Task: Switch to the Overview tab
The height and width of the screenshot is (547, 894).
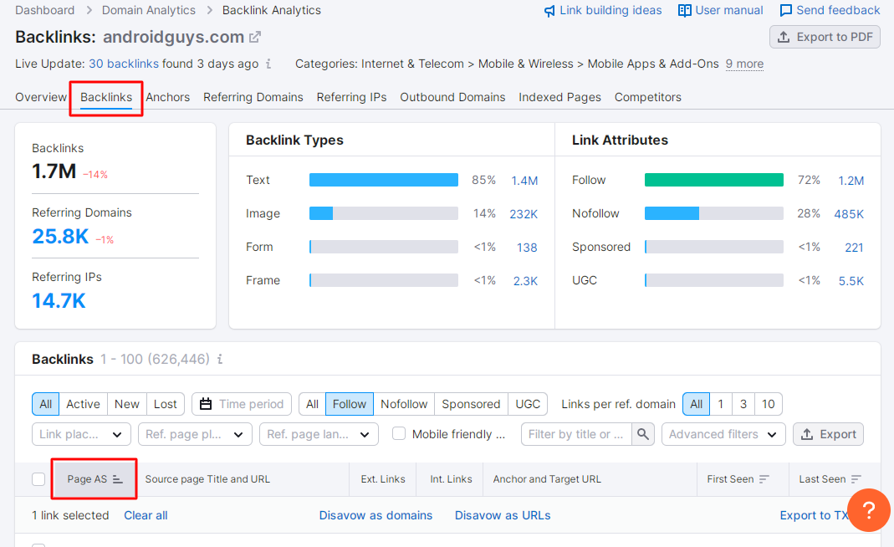Action: 41,97
